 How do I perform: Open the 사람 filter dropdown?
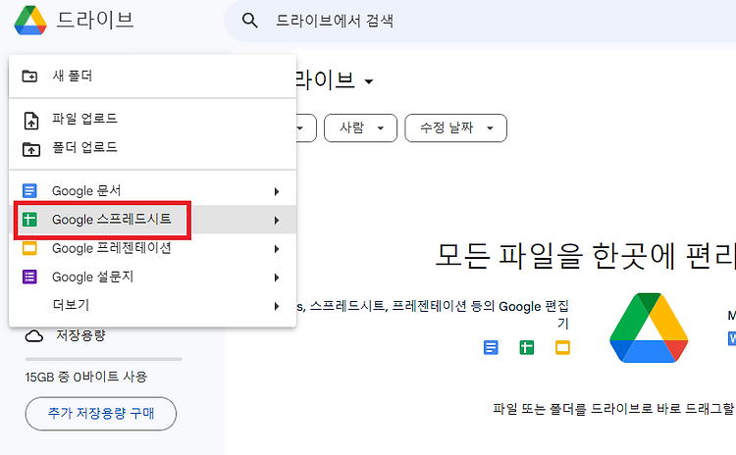[360, 127]
